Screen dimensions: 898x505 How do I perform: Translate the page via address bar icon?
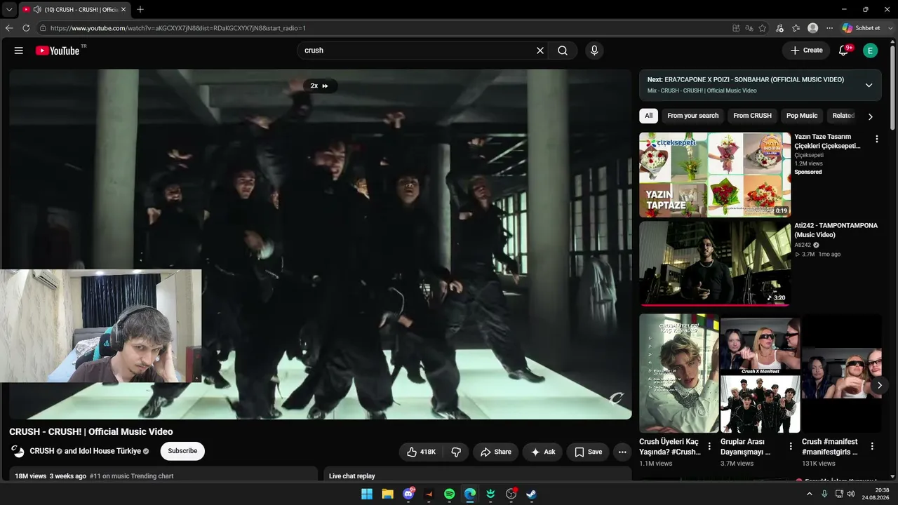click(x=749, y=28)
